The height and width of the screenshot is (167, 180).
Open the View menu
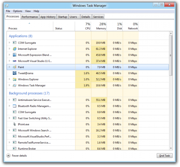point(28,11)
